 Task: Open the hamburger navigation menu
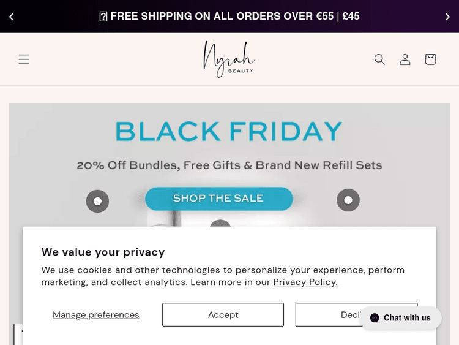click(x=24, y=59)
